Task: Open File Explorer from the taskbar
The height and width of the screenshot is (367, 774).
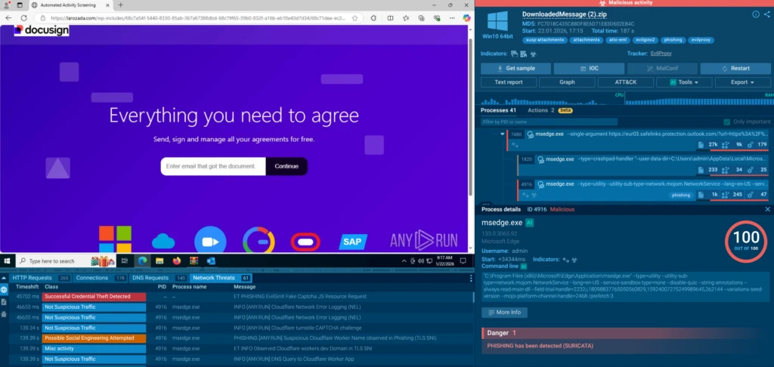Action: click(x=159, y=261)
